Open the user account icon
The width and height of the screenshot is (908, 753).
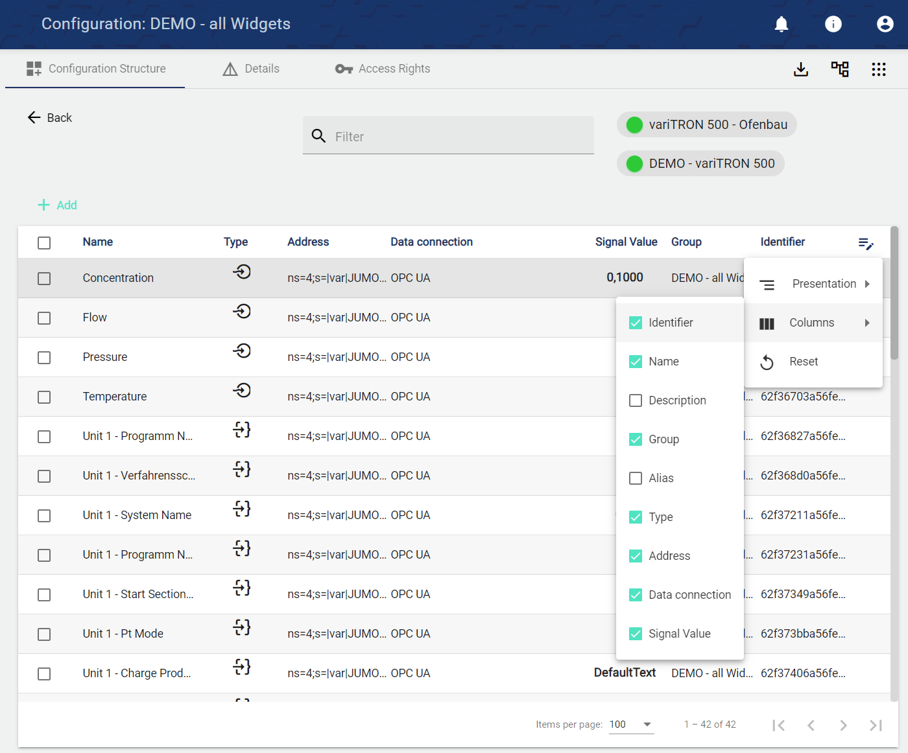(x=885, y=24)
